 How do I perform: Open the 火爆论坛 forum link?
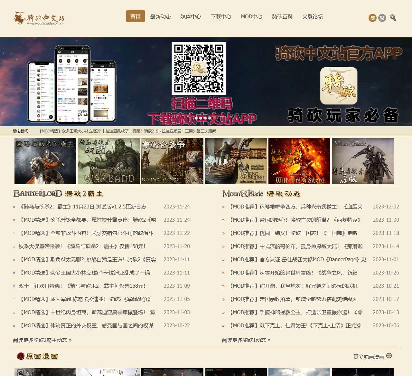313,16
